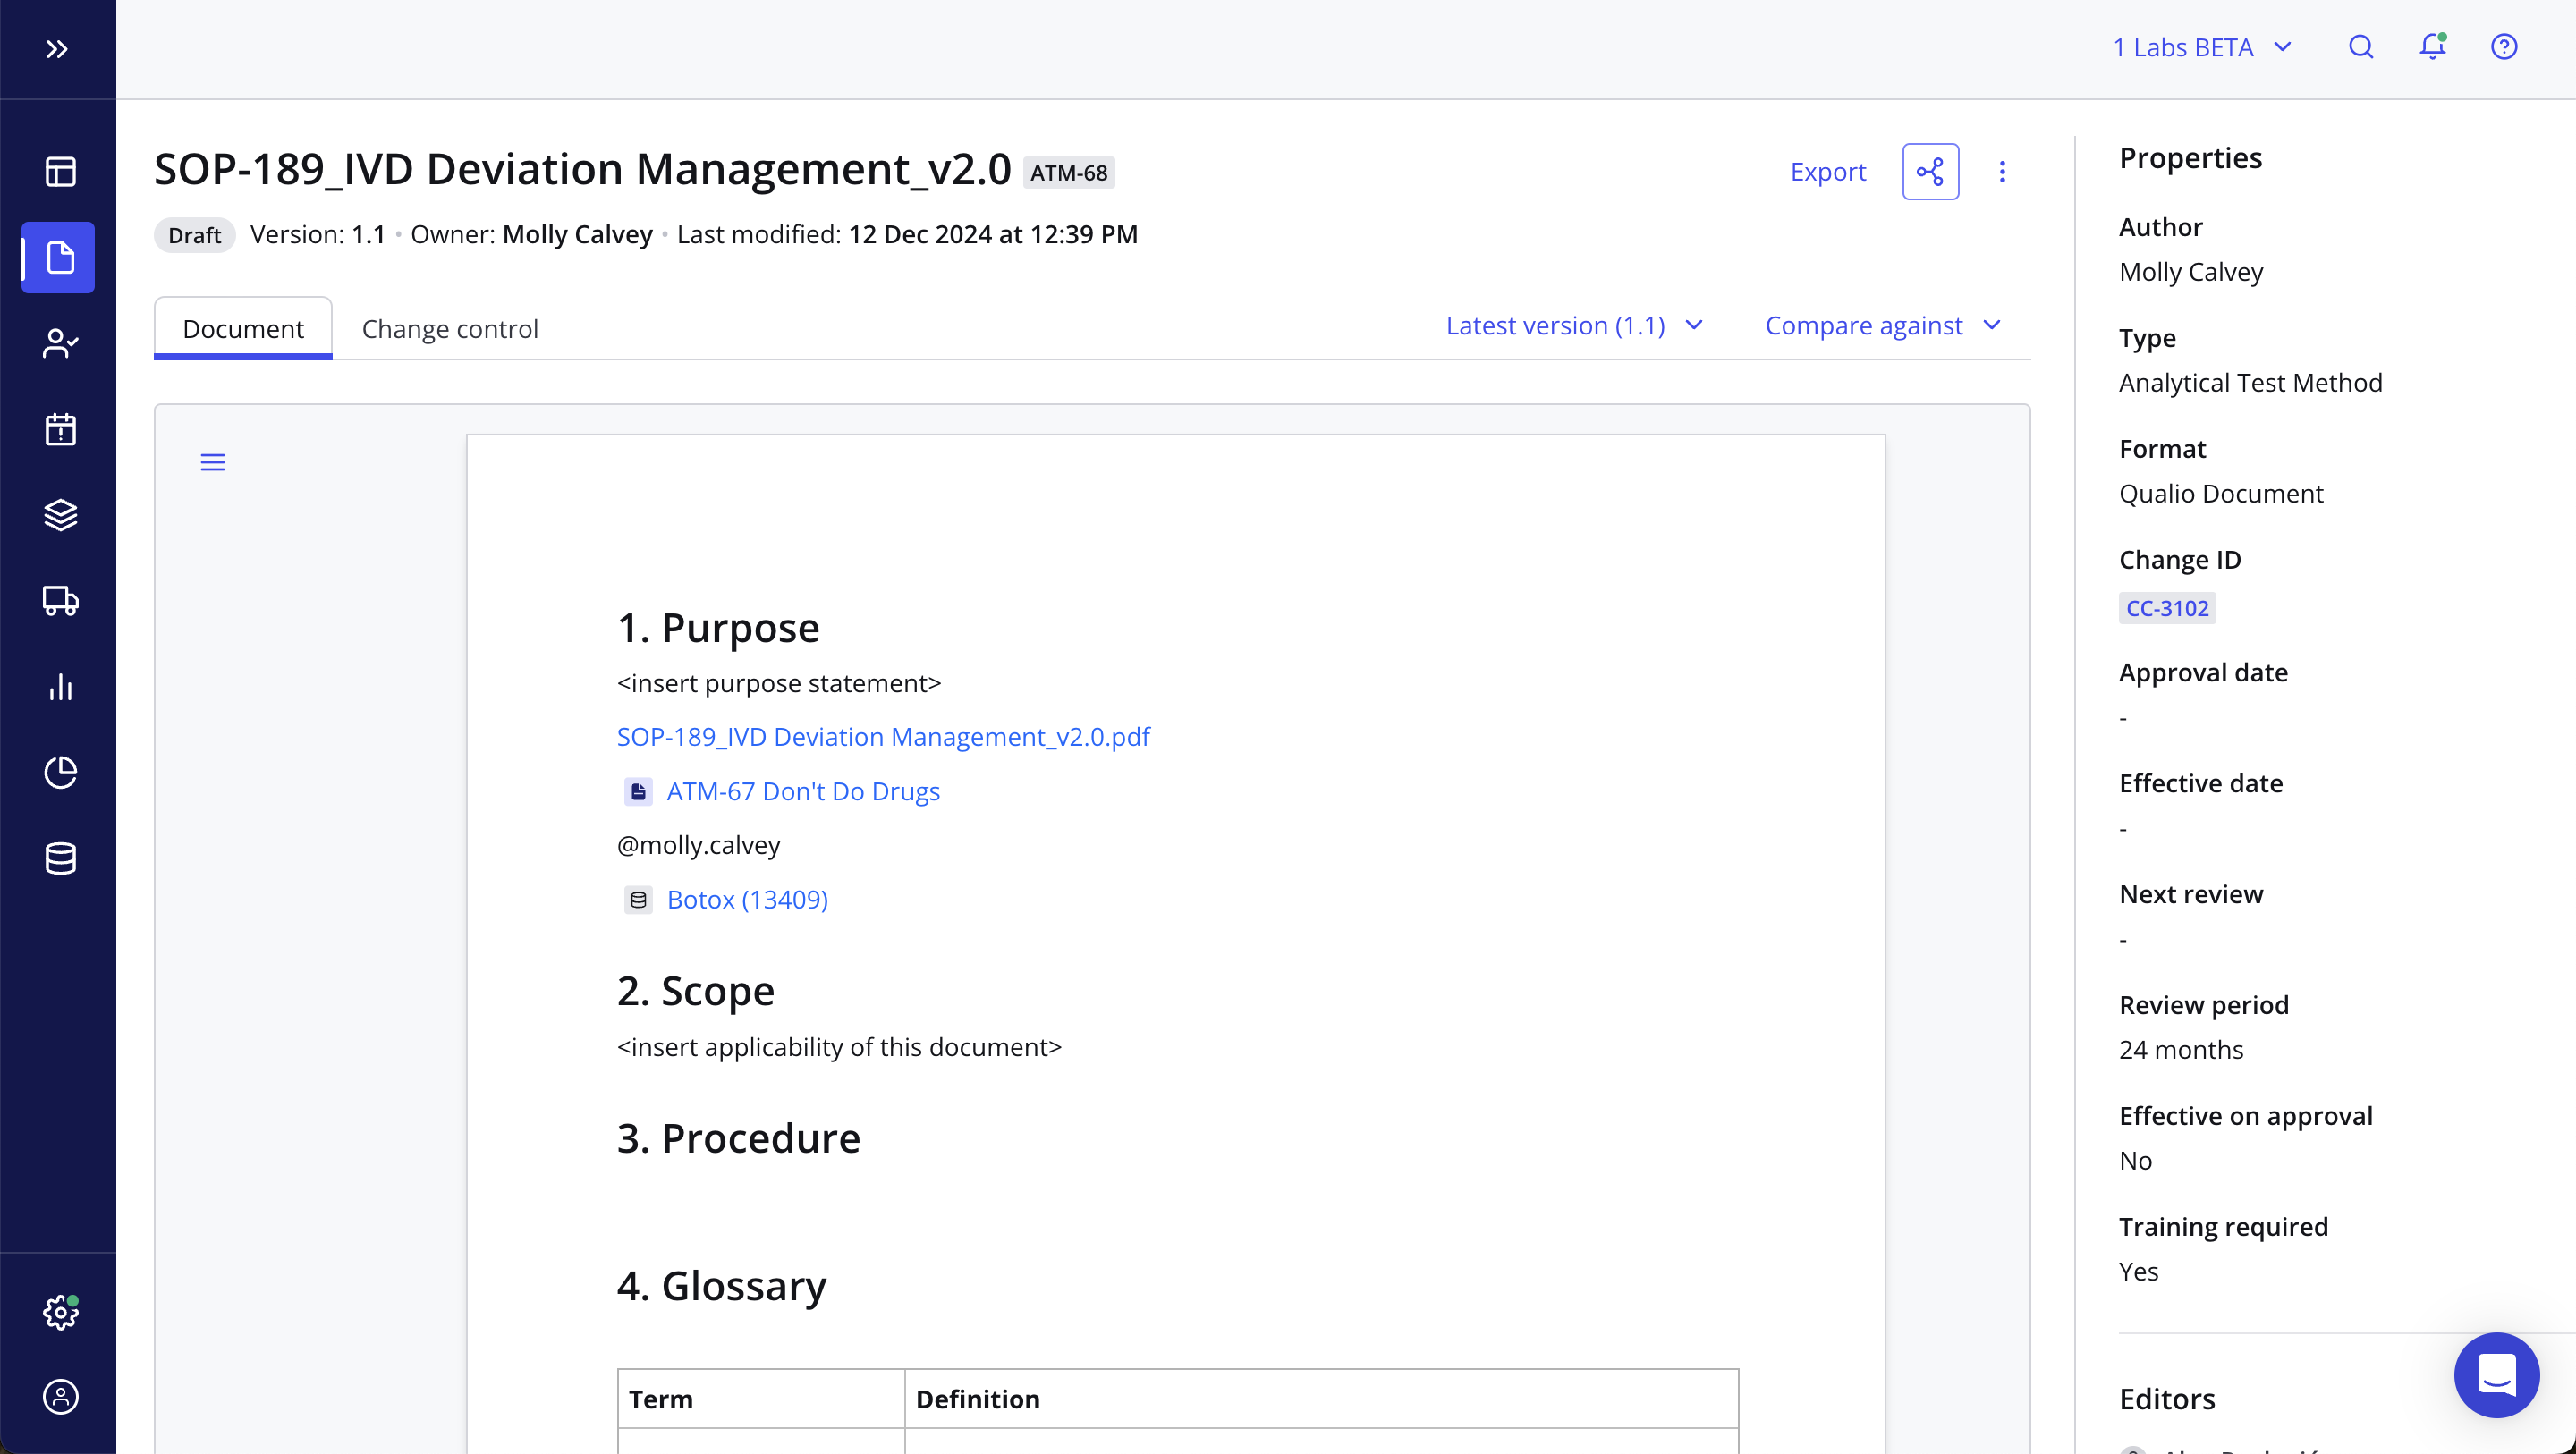Expand the Latest version (1.1) dropdown

click(1574, 325)
